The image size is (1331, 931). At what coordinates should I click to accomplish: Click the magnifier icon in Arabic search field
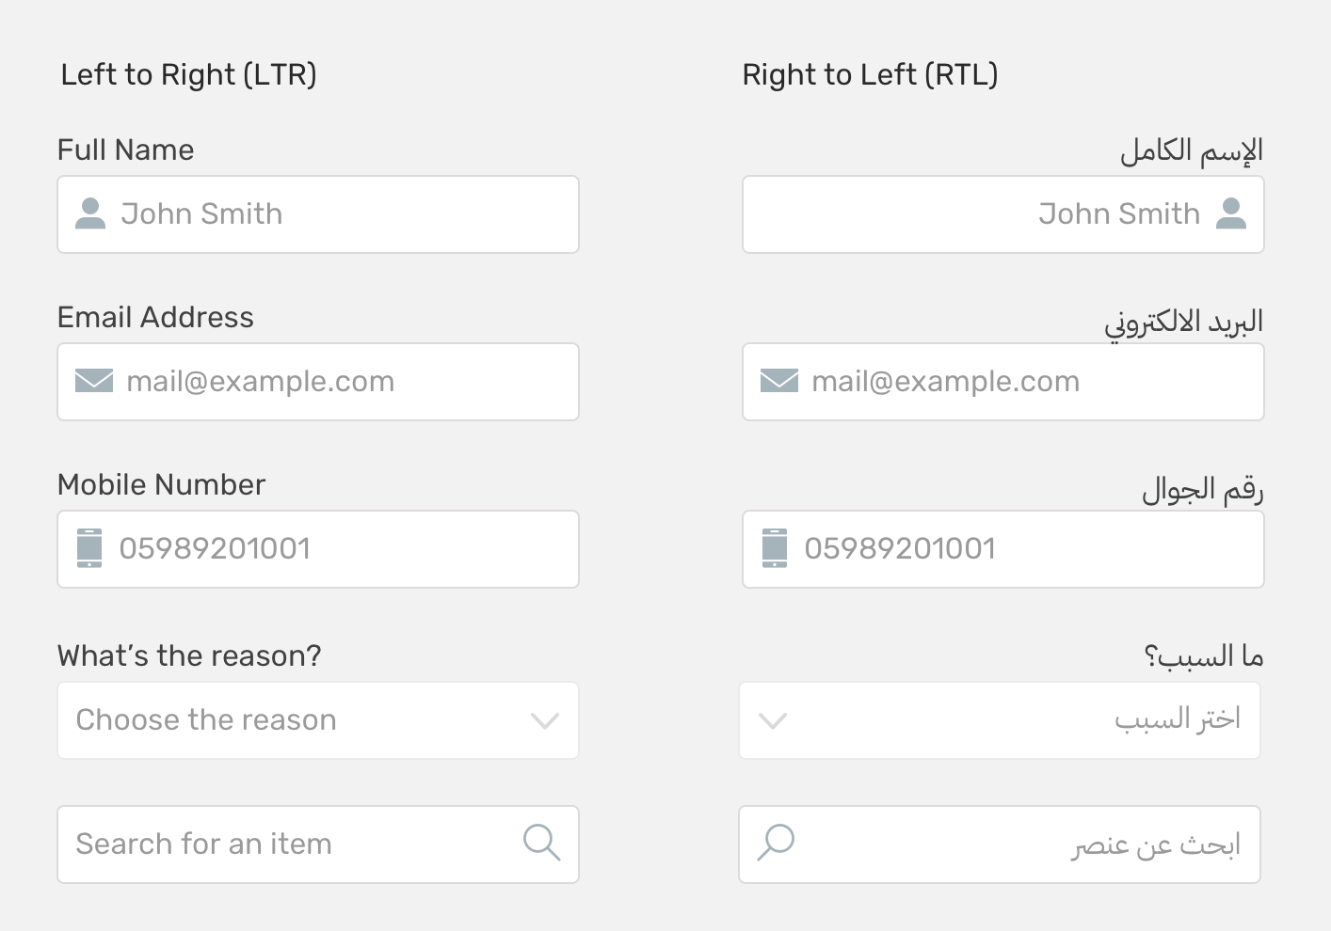[x=777, y=843]
